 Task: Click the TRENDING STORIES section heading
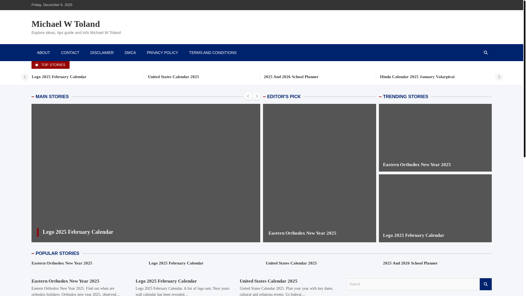pos(405,97)
